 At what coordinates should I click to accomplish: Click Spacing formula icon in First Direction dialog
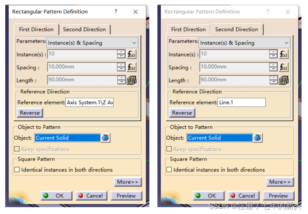[132, 67]
